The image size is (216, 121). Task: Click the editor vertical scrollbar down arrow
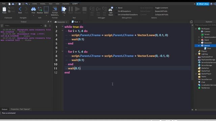[x=192, y=110]
